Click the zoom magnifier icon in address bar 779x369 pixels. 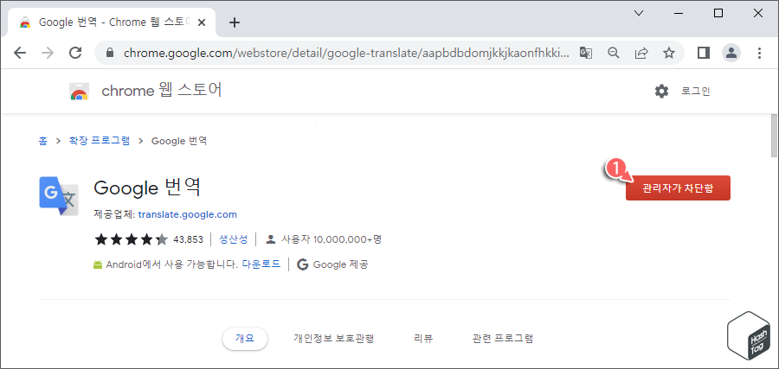click(614, 53)
